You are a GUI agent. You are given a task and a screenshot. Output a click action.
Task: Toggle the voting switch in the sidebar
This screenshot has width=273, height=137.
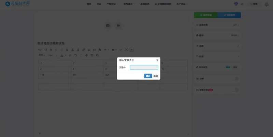235,79
